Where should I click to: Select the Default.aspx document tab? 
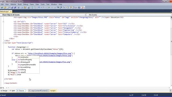5,11
